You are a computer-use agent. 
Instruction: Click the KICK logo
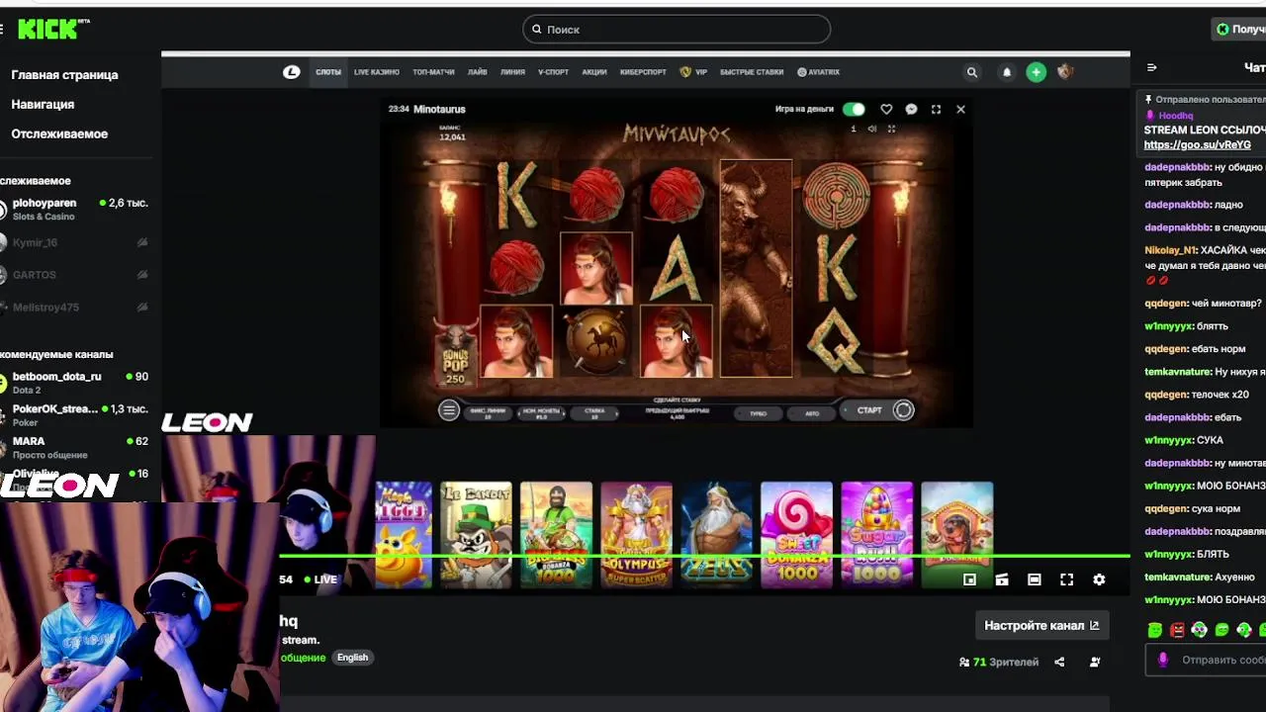click(x=53, y=30)
